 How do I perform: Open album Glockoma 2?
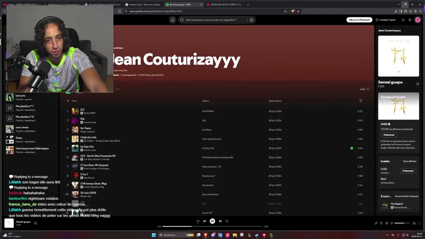209,176
